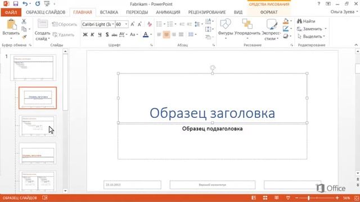Switch to slide sorter view
This screenshot has height=202, width=360.
[265, 198]
